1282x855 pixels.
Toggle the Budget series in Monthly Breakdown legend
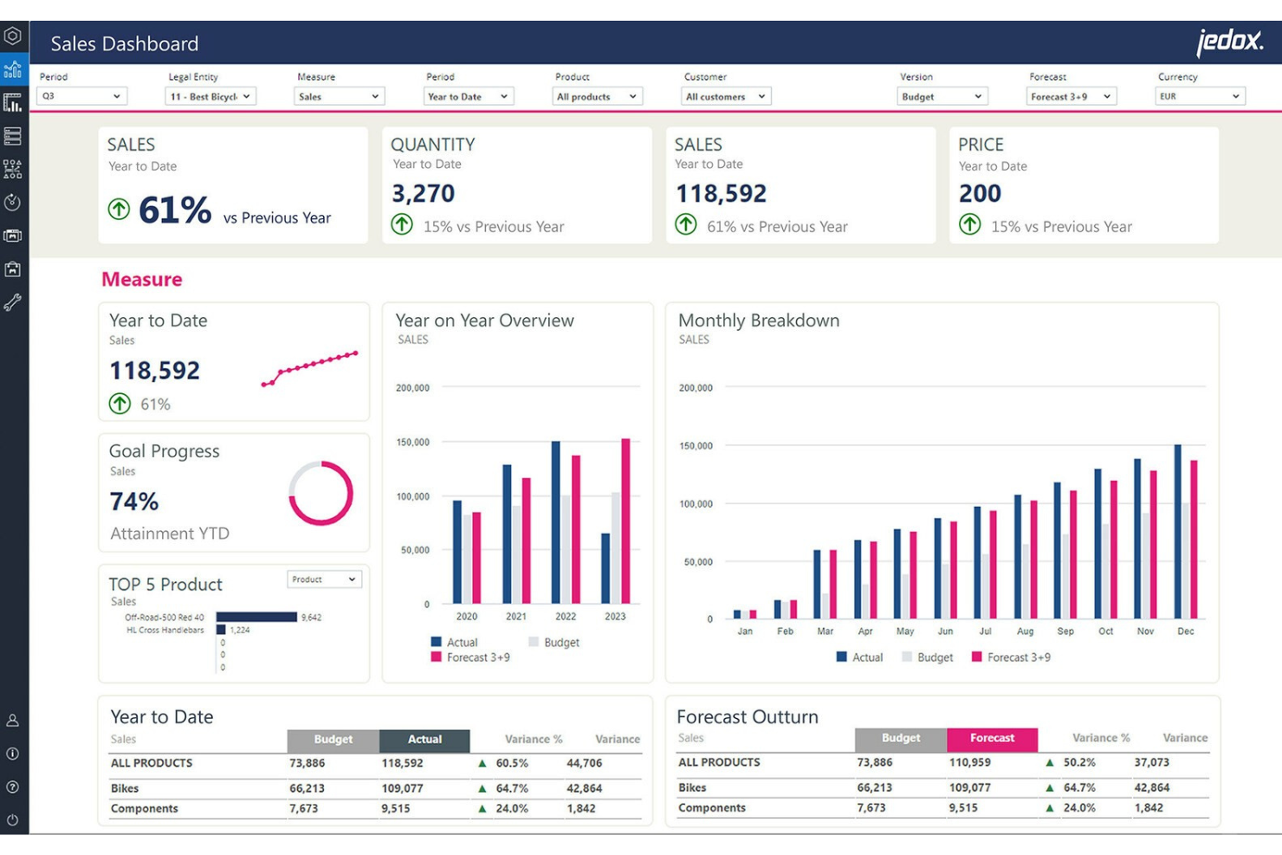point(927,657)
